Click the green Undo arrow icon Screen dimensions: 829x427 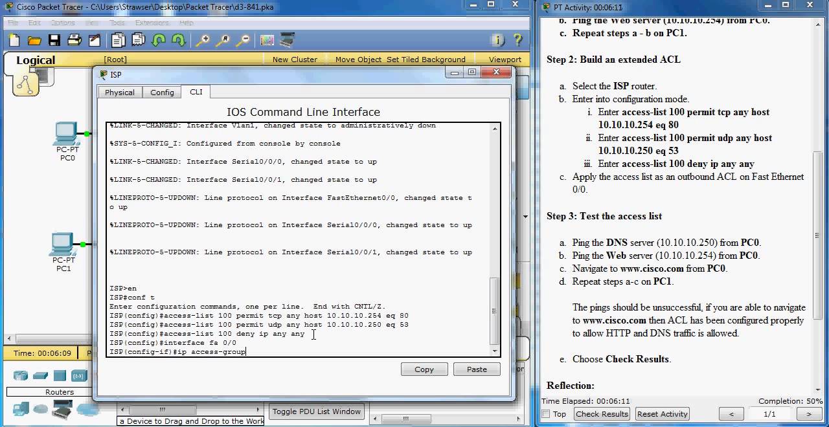click(158, 40)
